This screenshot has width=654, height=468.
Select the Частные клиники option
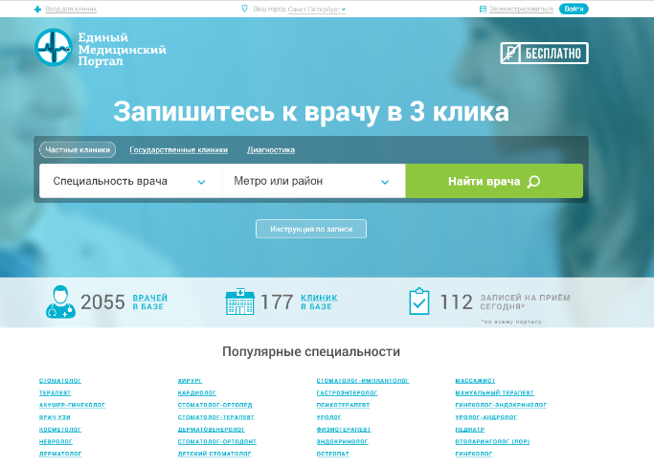click(78, 150)
